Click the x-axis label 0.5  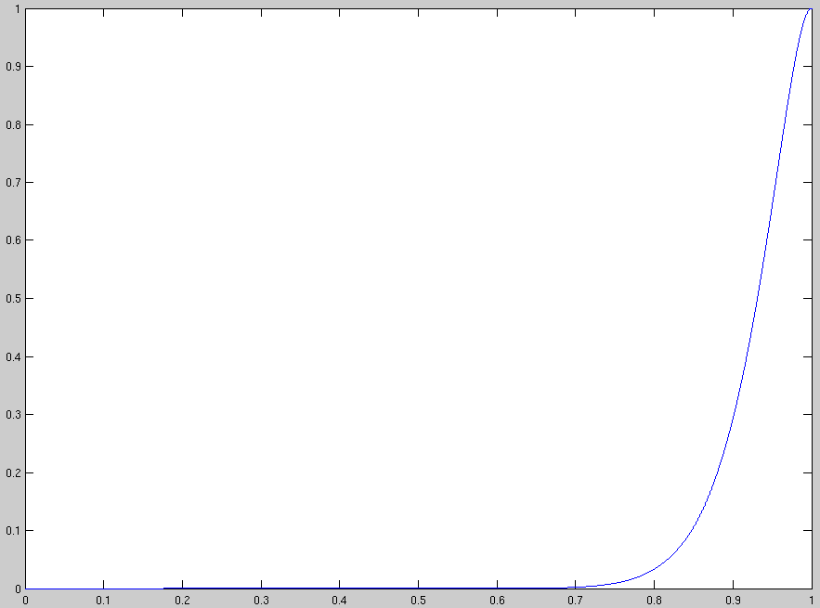click(x=419, y=601)
